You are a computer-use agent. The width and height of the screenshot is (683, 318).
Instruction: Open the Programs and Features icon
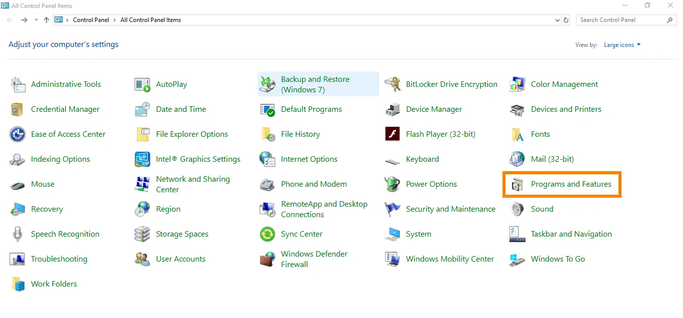click(517, 184)
